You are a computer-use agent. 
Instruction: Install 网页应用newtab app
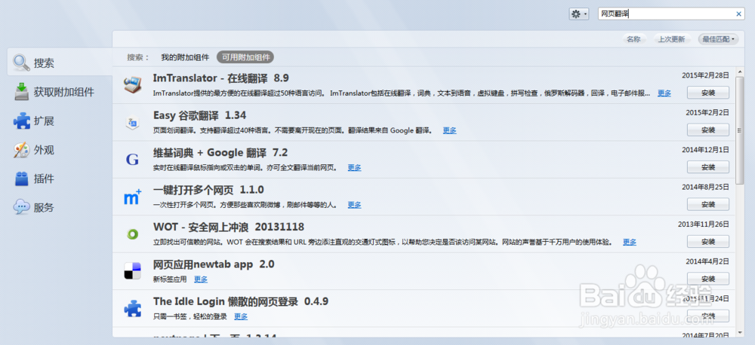708,279
